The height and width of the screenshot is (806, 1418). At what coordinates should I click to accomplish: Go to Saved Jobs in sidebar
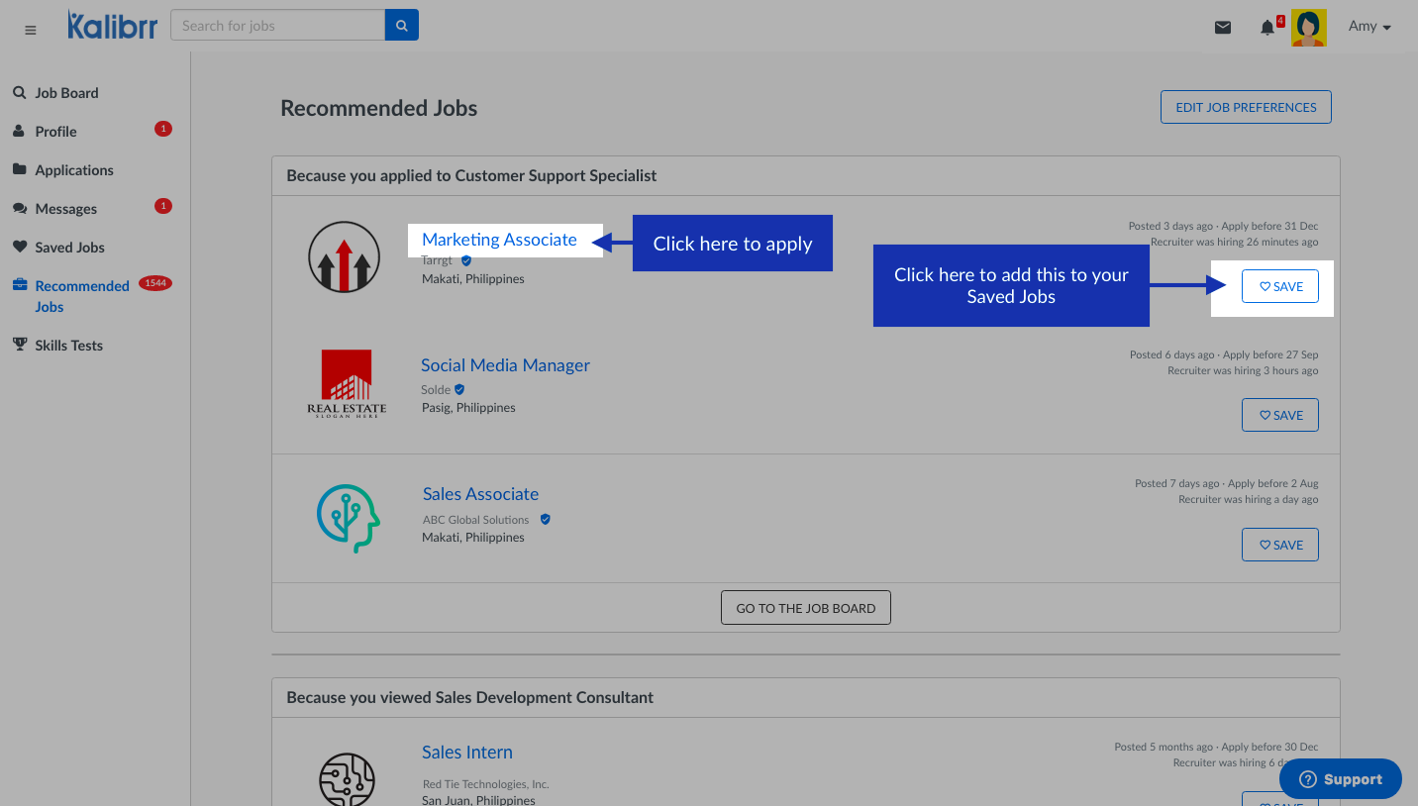(x=69, y=248)
